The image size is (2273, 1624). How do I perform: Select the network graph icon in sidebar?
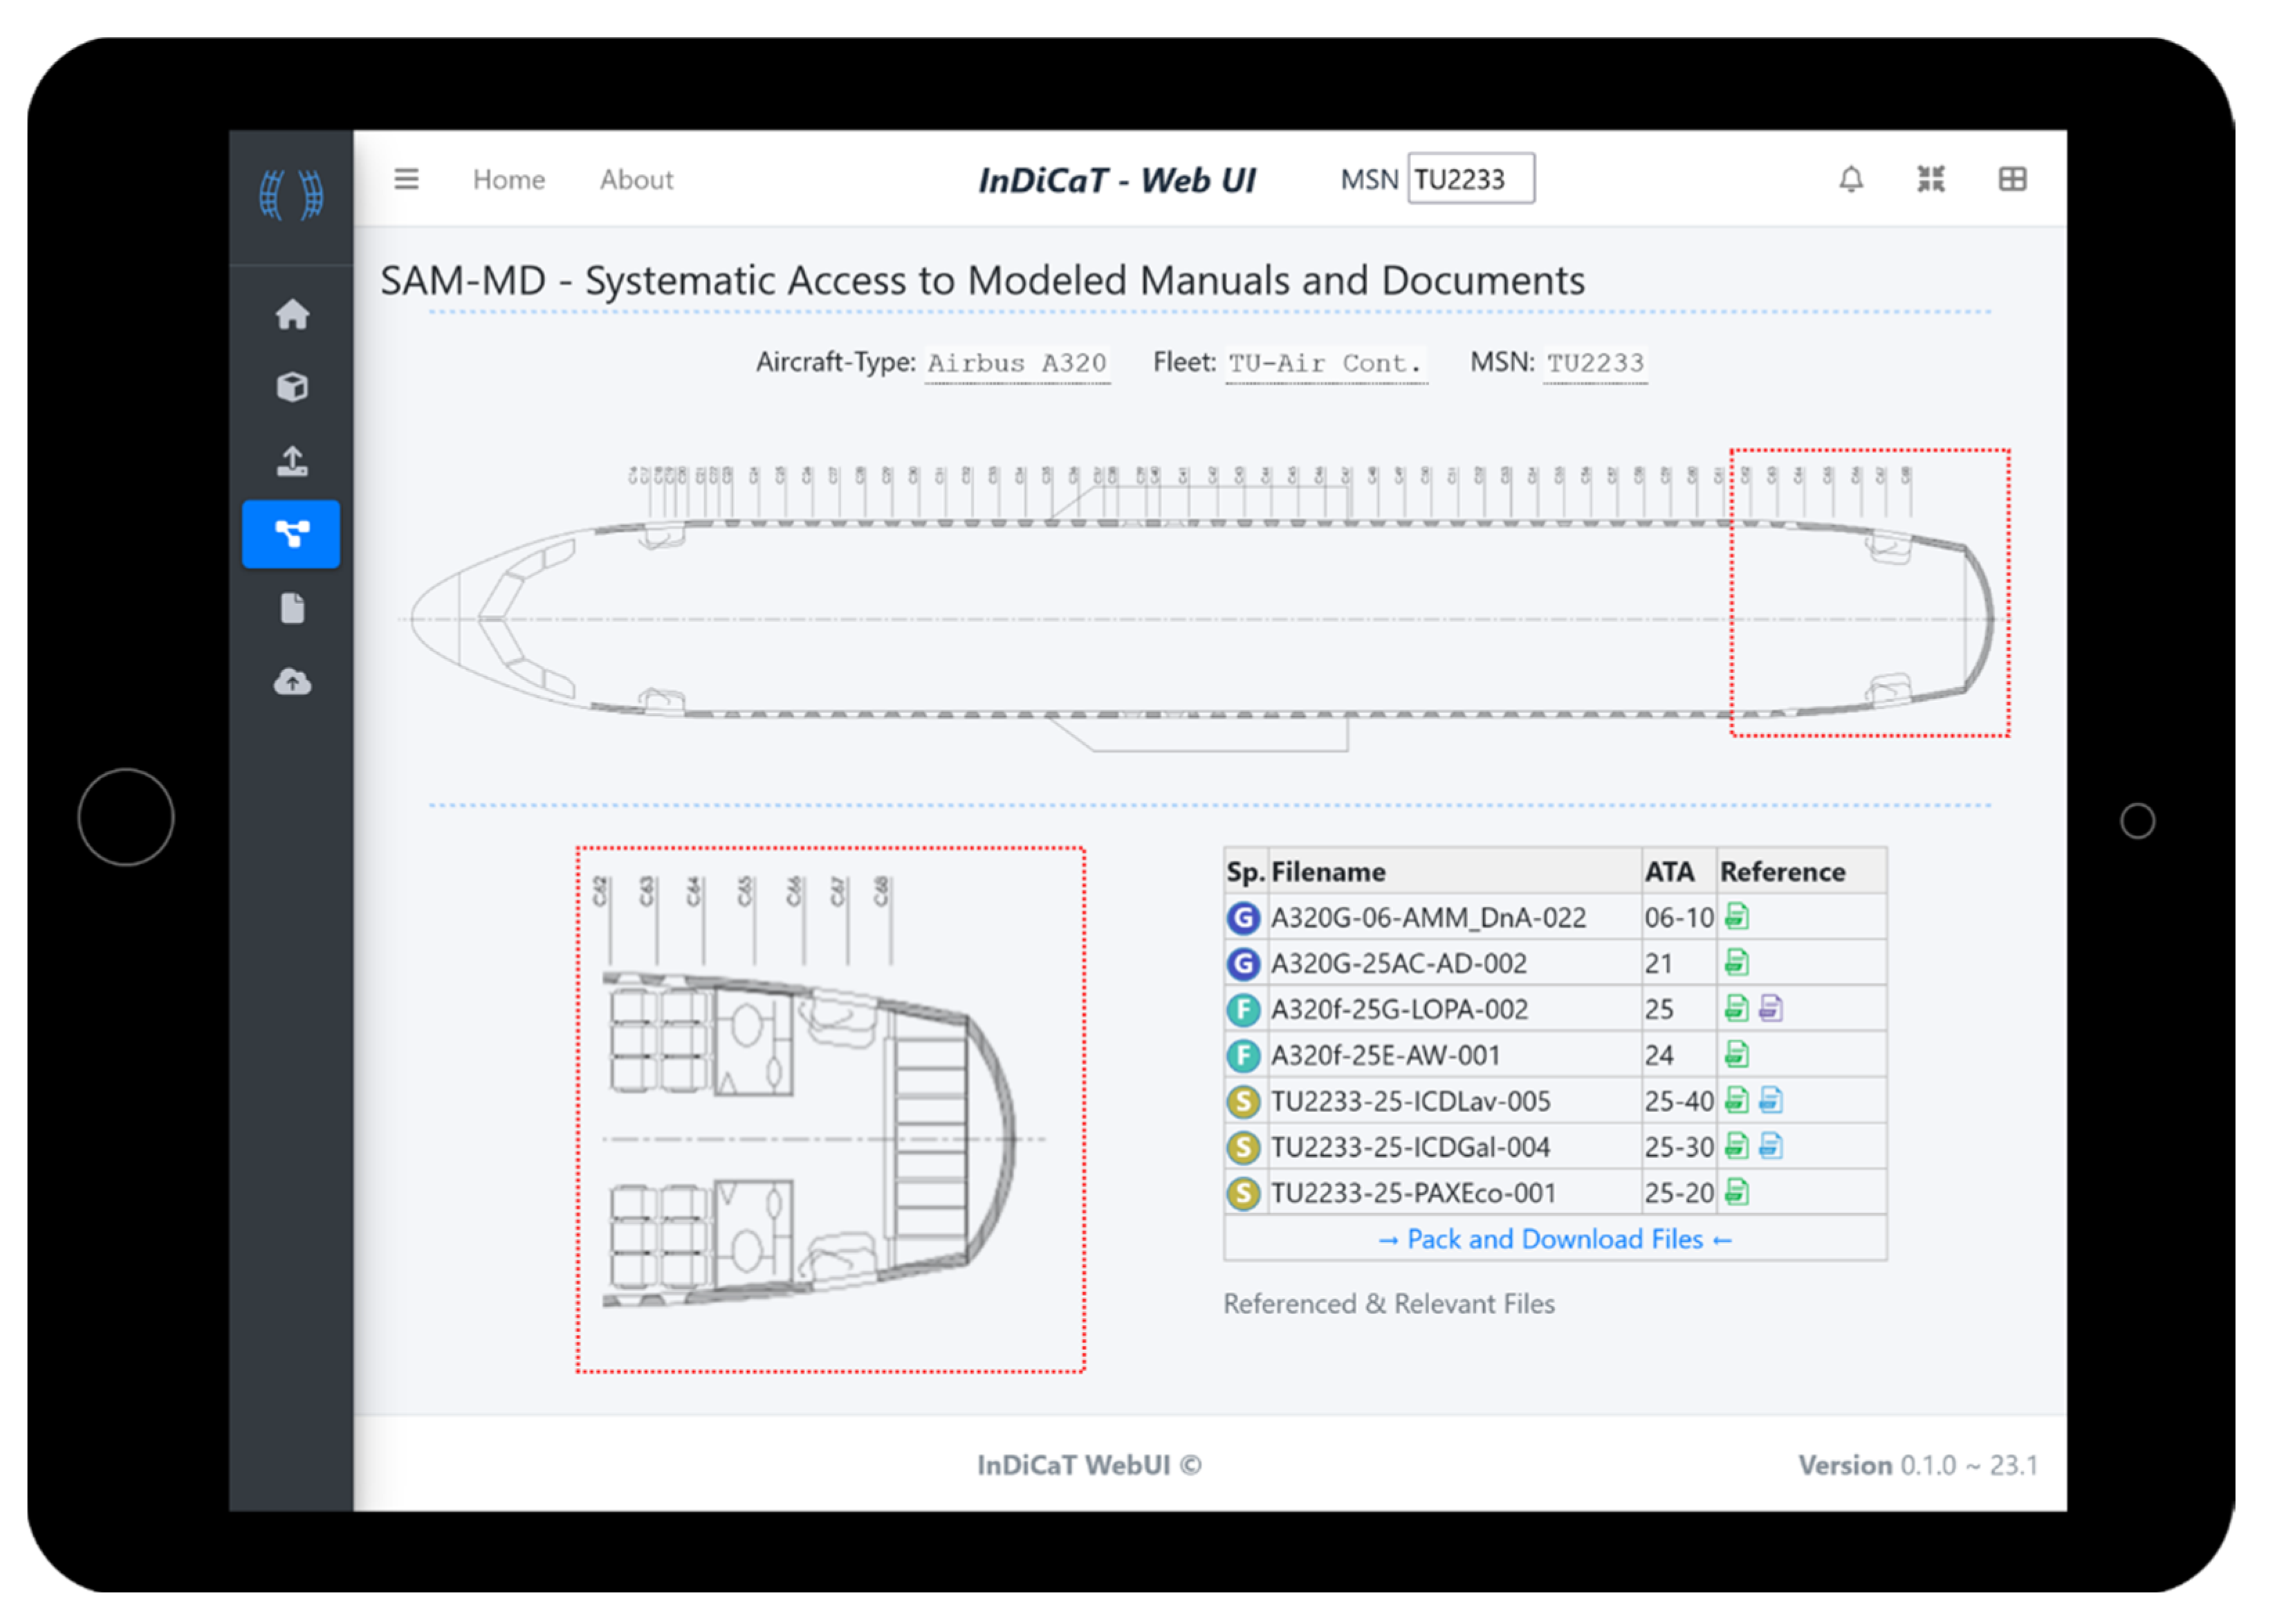(x=292, y=534)
